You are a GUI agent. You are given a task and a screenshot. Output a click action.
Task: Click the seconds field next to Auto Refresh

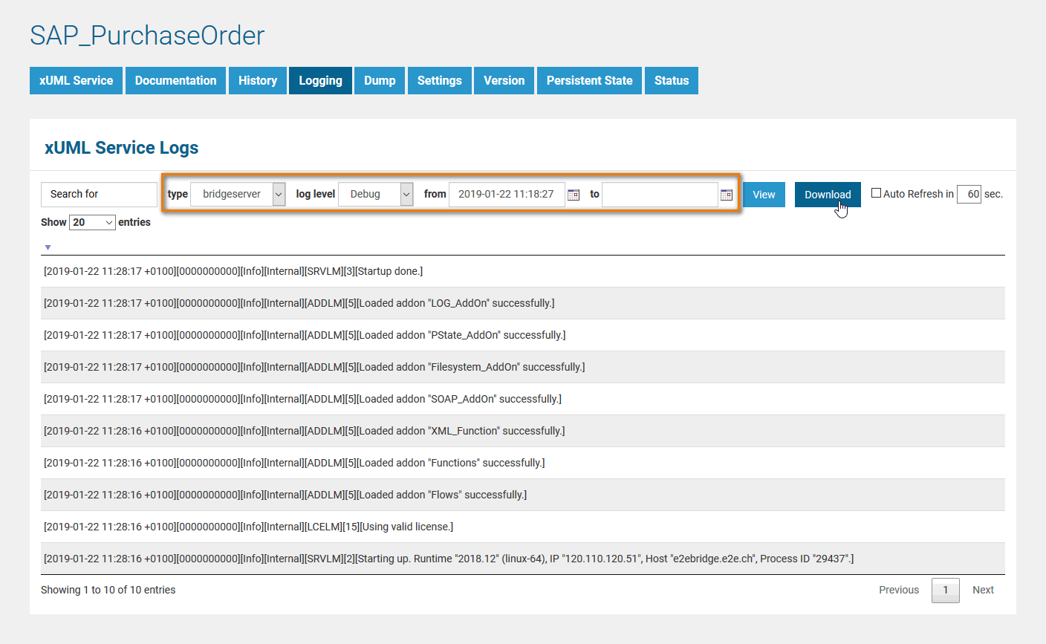969,193
